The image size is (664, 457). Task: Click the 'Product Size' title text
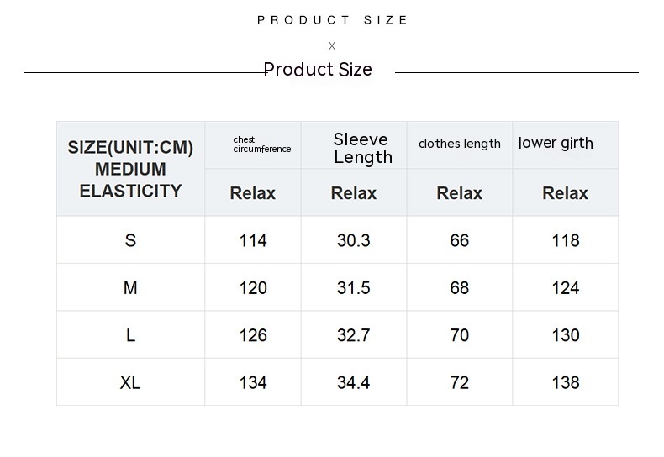click(318, 70)
